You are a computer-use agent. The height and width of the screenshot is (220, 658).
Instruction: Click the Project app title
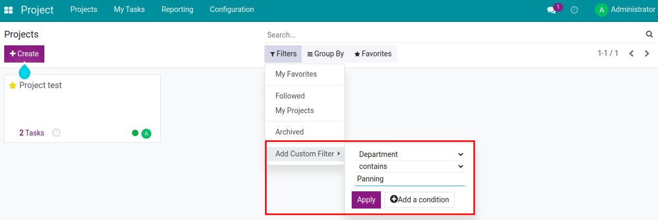click(37, 10)
